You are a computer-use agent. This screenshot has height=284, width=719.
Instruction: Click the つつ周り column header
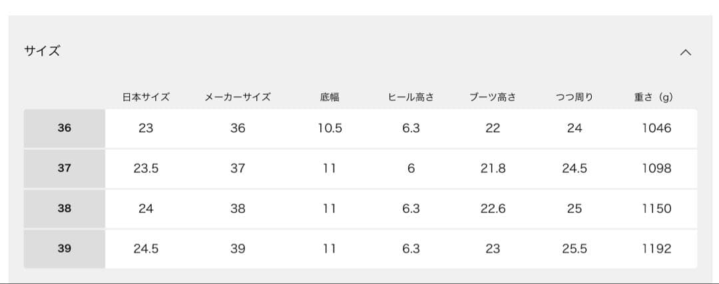[x=575, y=97]
